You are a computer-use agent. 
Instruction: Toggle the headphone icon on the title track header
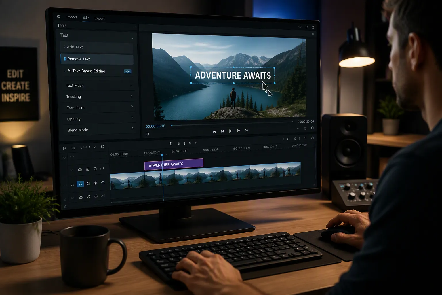pyautogui.click(x=88, y=169)
